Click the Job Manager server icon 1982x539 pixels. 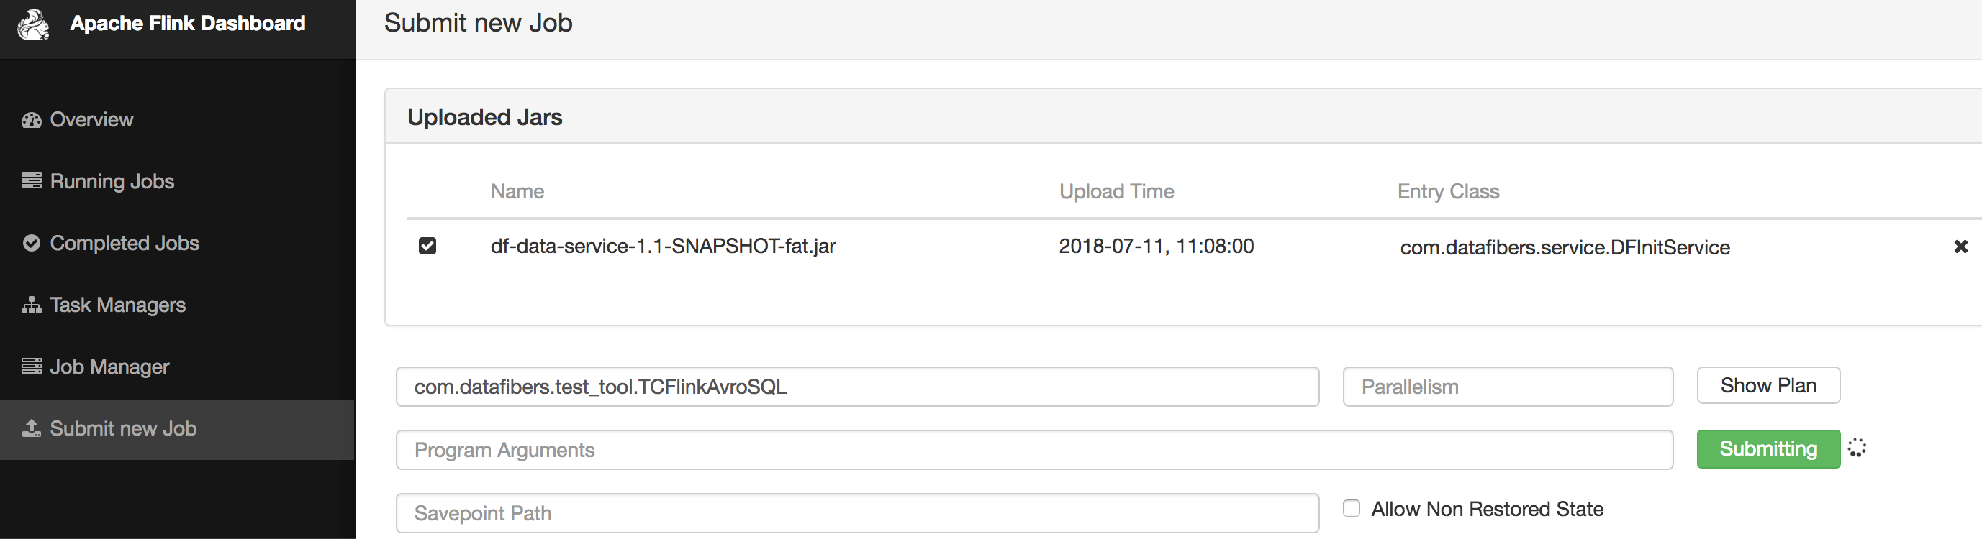tap(32, 367)
